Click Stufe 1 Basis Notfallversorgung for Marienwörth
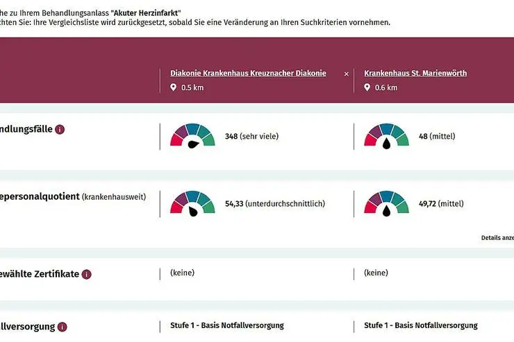Viewport: 514px width, 342px height. click(420, 325)
